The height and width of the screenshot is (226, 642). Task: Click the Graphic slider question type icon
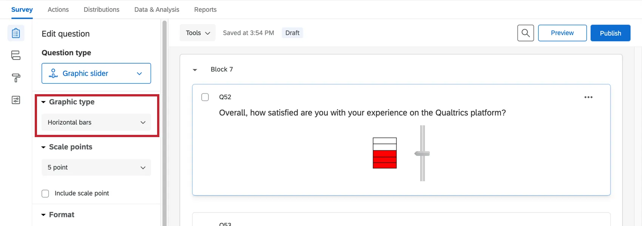[x=53, y=73]
